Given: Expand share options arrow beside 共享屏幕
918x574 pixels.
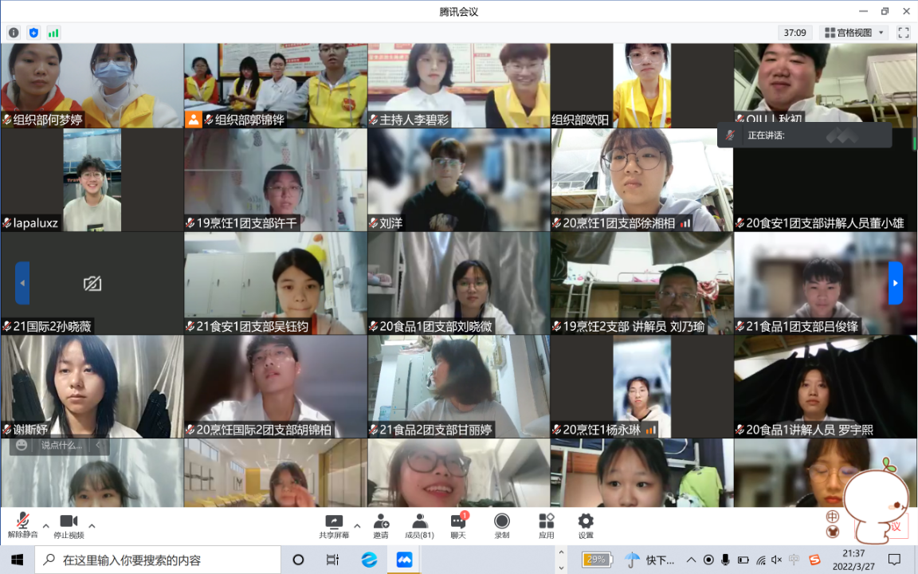Looking at the screenshot, I should coord(357,525).
